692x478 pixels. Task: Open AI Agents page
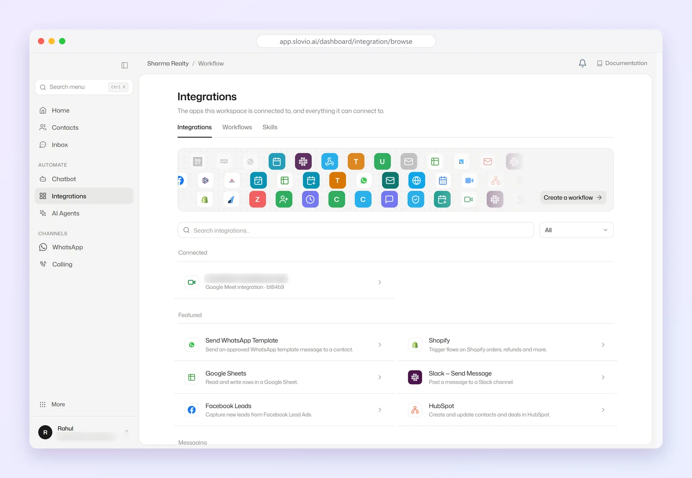pos(84,213)
